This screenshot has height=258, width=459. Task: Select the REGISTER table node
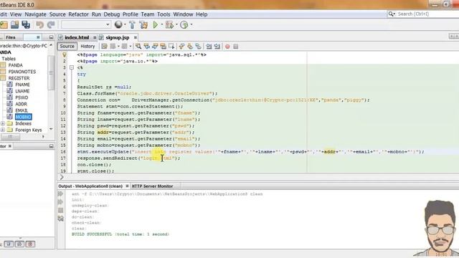point(19,78)
